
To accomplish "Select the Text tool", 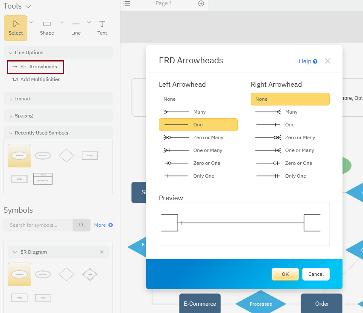I will (x=102, y=28).
